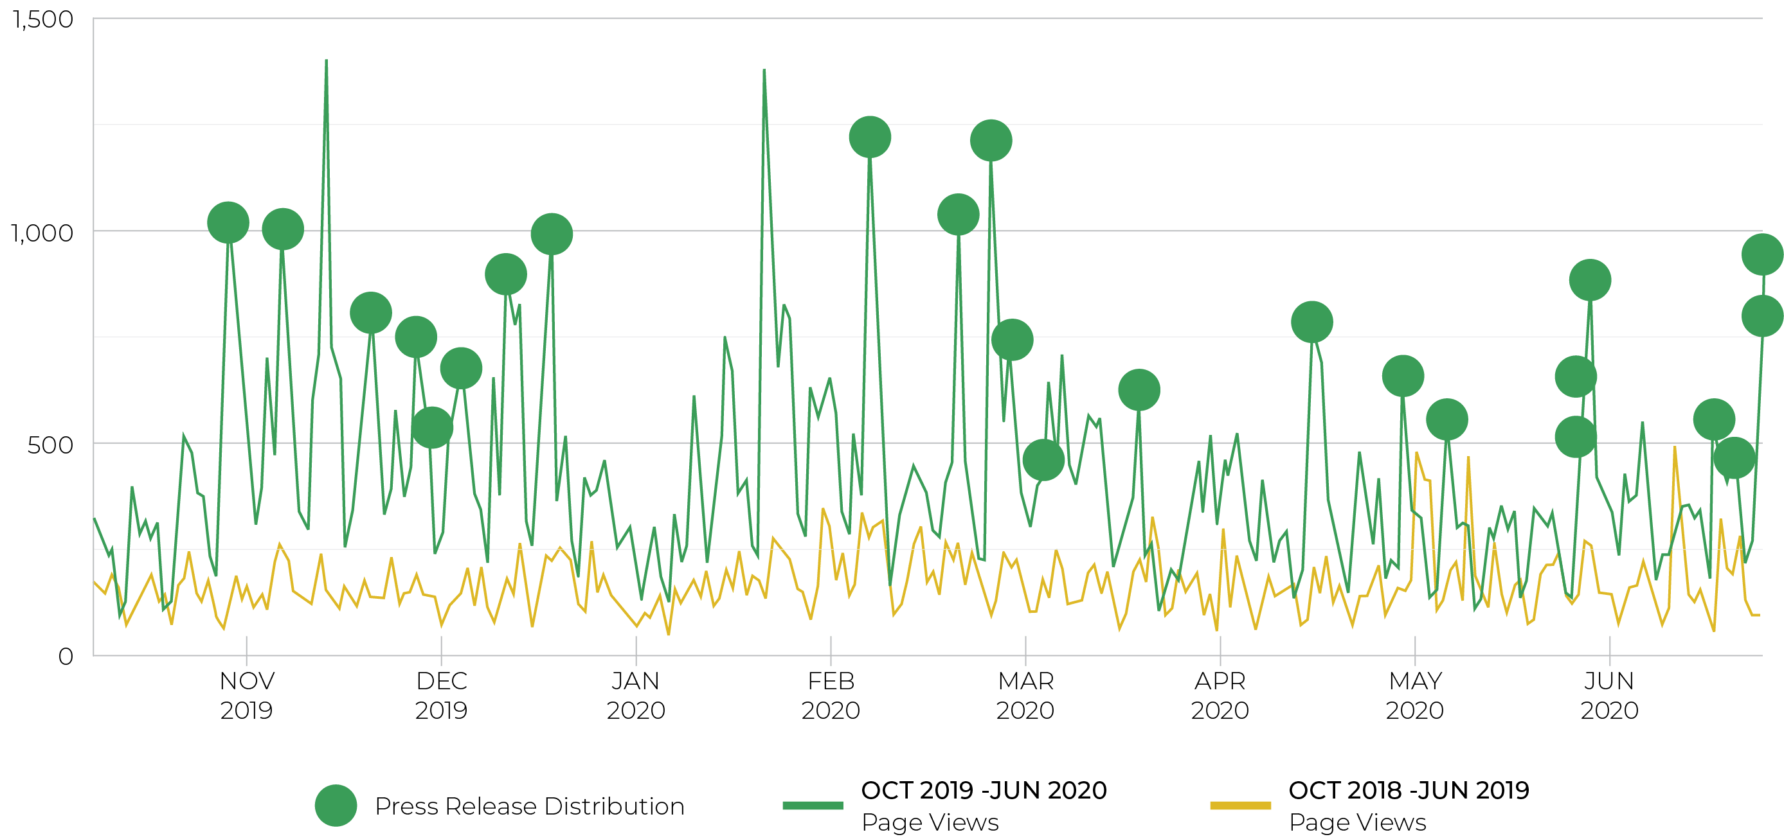Viewport: 1784px width, 839px height.
Task: Click the 'OCT 2018 -JUN 2019' legend title
Action: 1409,790
